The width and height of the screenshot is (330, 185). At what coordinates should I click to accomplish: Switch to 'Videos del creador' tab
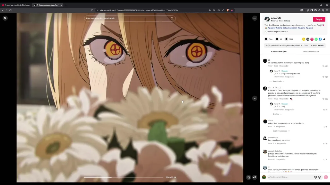point(311,51)
